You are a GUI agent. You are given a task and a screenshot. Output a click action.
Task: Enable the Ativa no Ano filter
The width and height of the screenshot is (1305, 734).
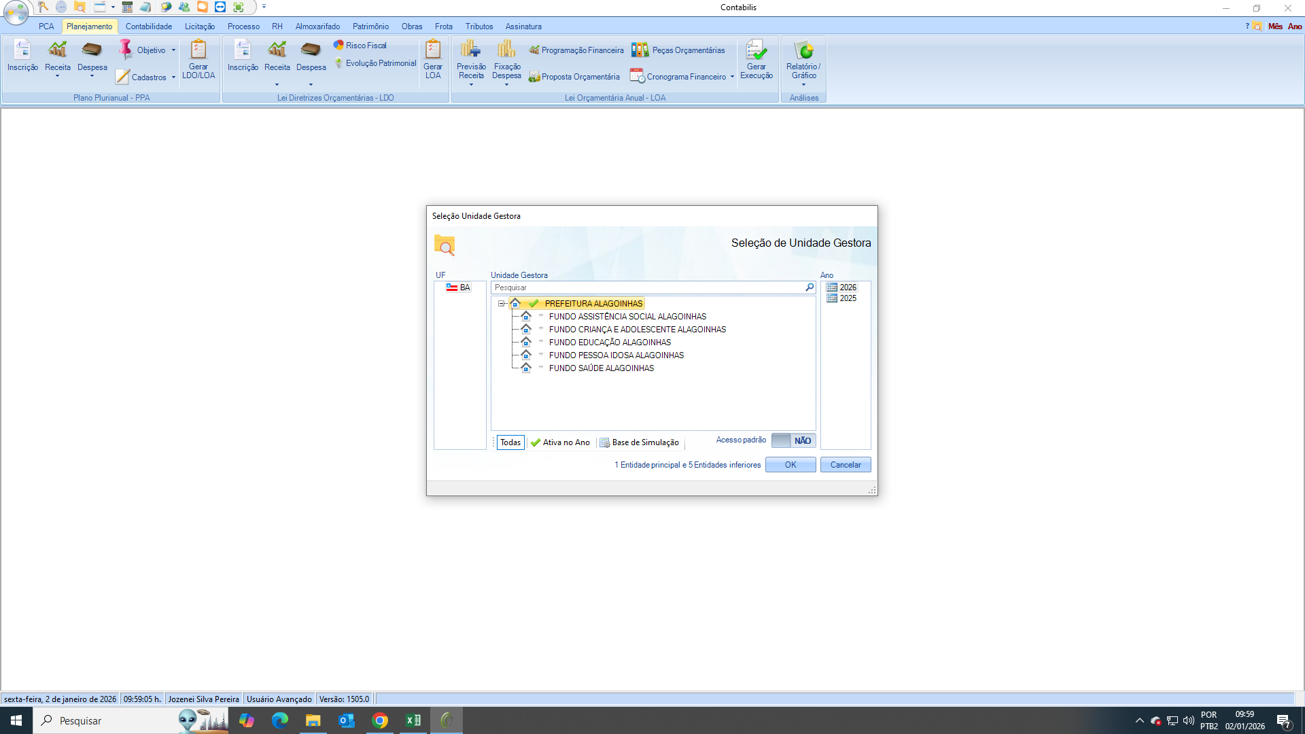coord(561,442)
